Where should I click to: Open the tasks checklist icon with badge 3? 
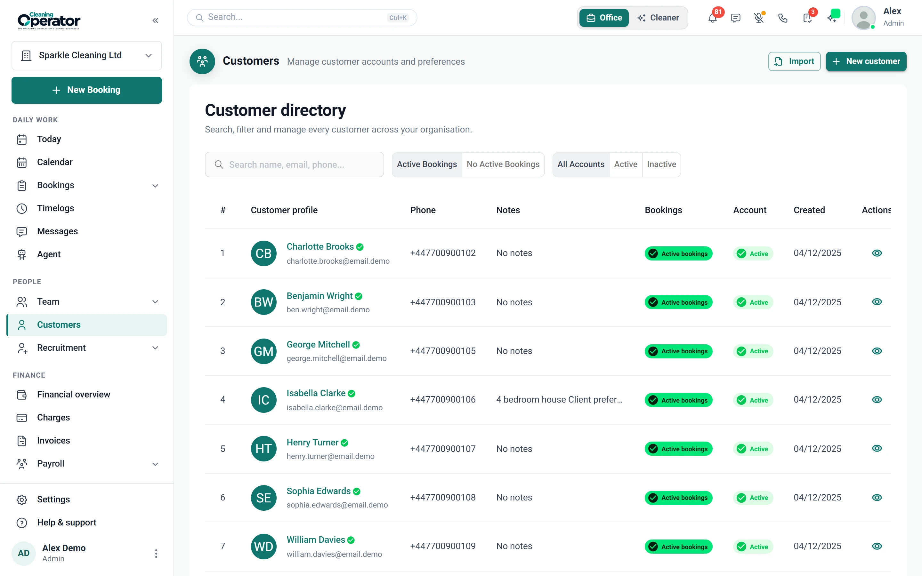(x=807, y=18)
